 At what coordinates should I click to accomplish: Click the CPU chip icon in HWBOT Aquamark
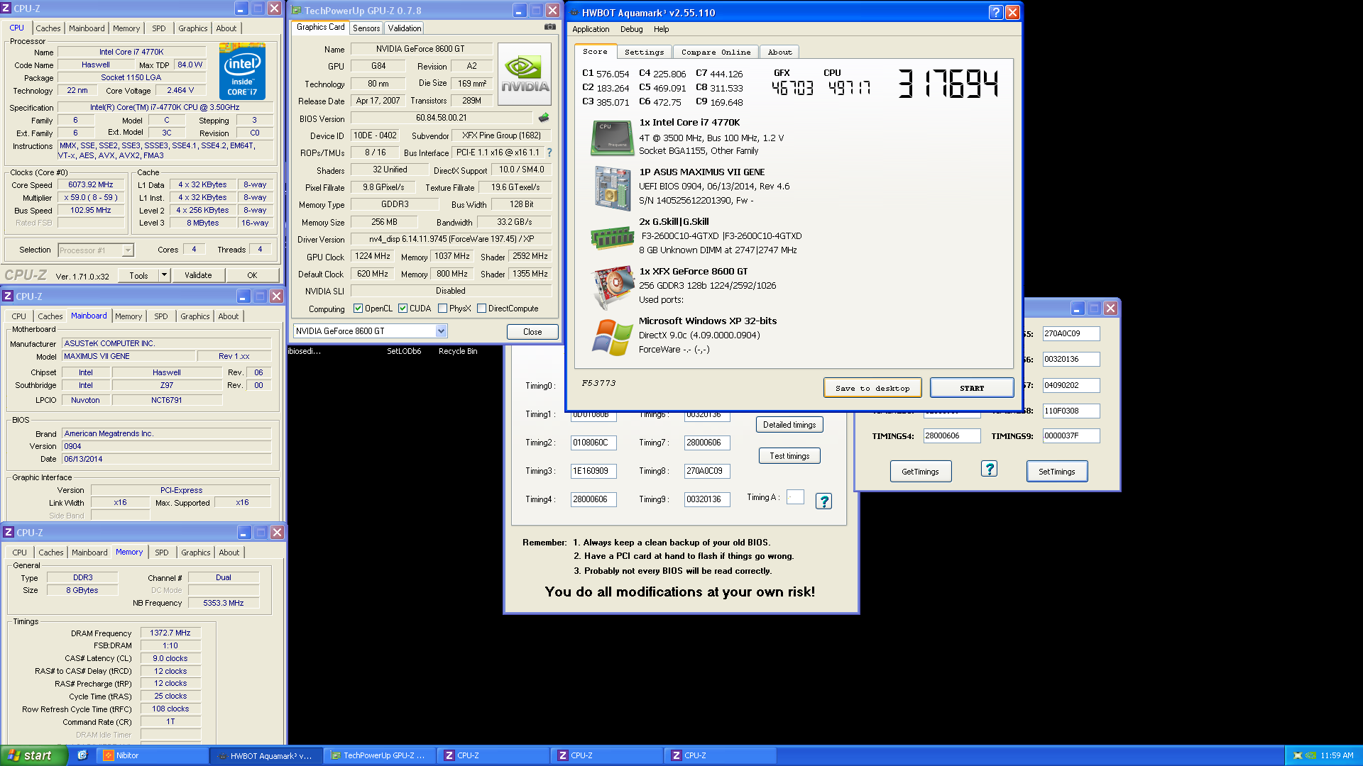tap(612, 138)
